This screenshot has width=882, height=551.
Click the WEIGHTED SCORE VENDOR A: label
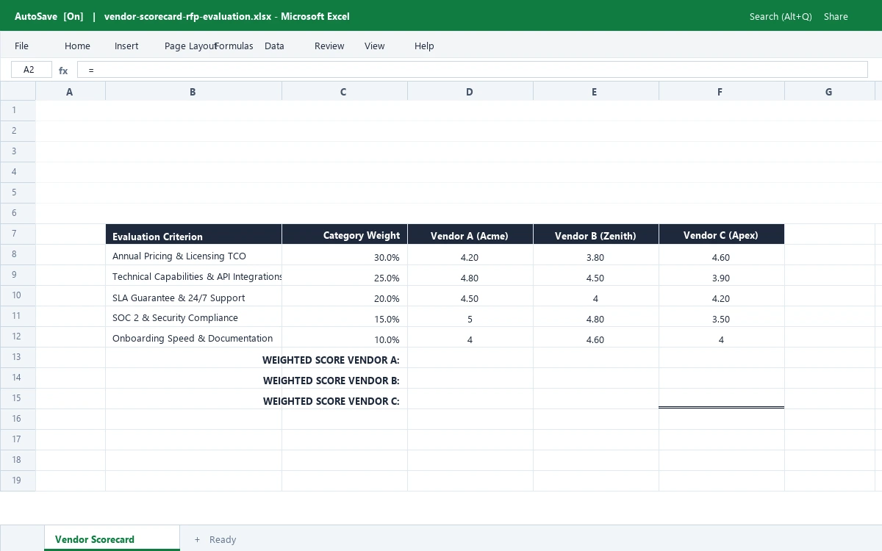point(331,360)
